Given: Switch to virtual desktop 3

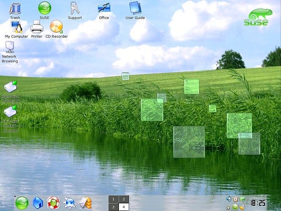Looking at the screenshot, I should pyautogui.click(x=114, y=207).
